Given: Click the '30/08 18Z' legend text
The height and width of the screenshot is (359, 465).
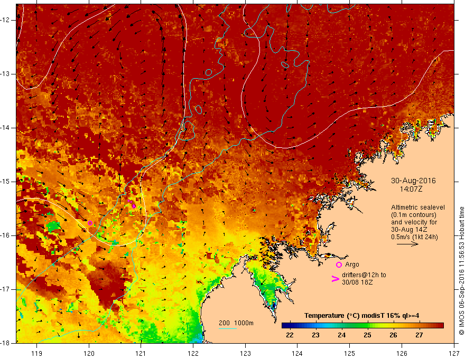Looking at the screenshot, I should (x=357, y=282).
